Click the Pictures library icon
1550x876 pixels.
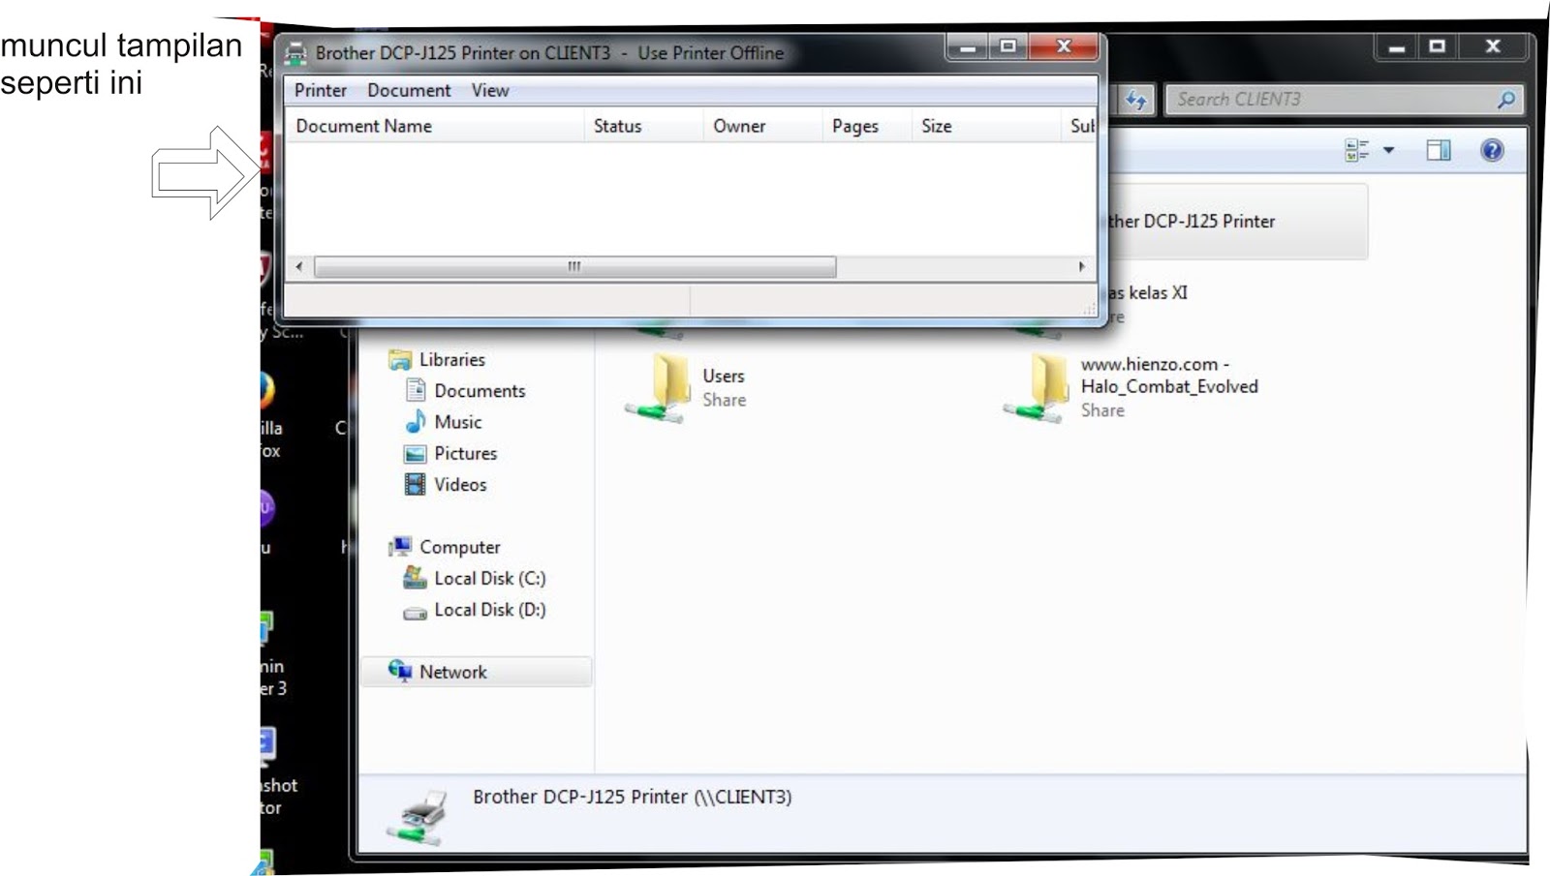pos(416,453)
